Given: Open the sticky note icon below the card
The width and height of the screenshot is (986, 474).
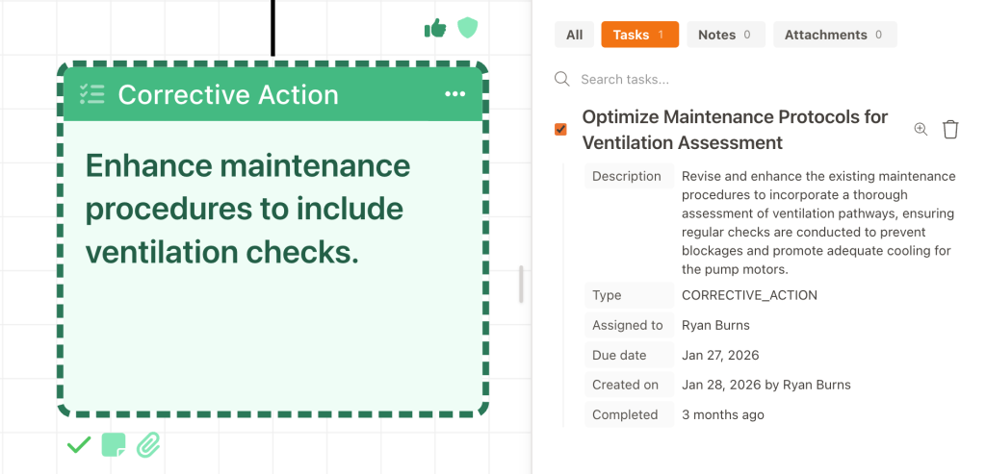Looking at the screenshot, I should tap(114, 445).
